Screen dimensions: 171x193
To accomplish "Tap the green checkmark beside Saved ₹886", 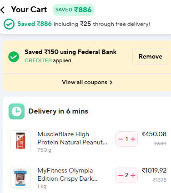I will coord(9,24).
